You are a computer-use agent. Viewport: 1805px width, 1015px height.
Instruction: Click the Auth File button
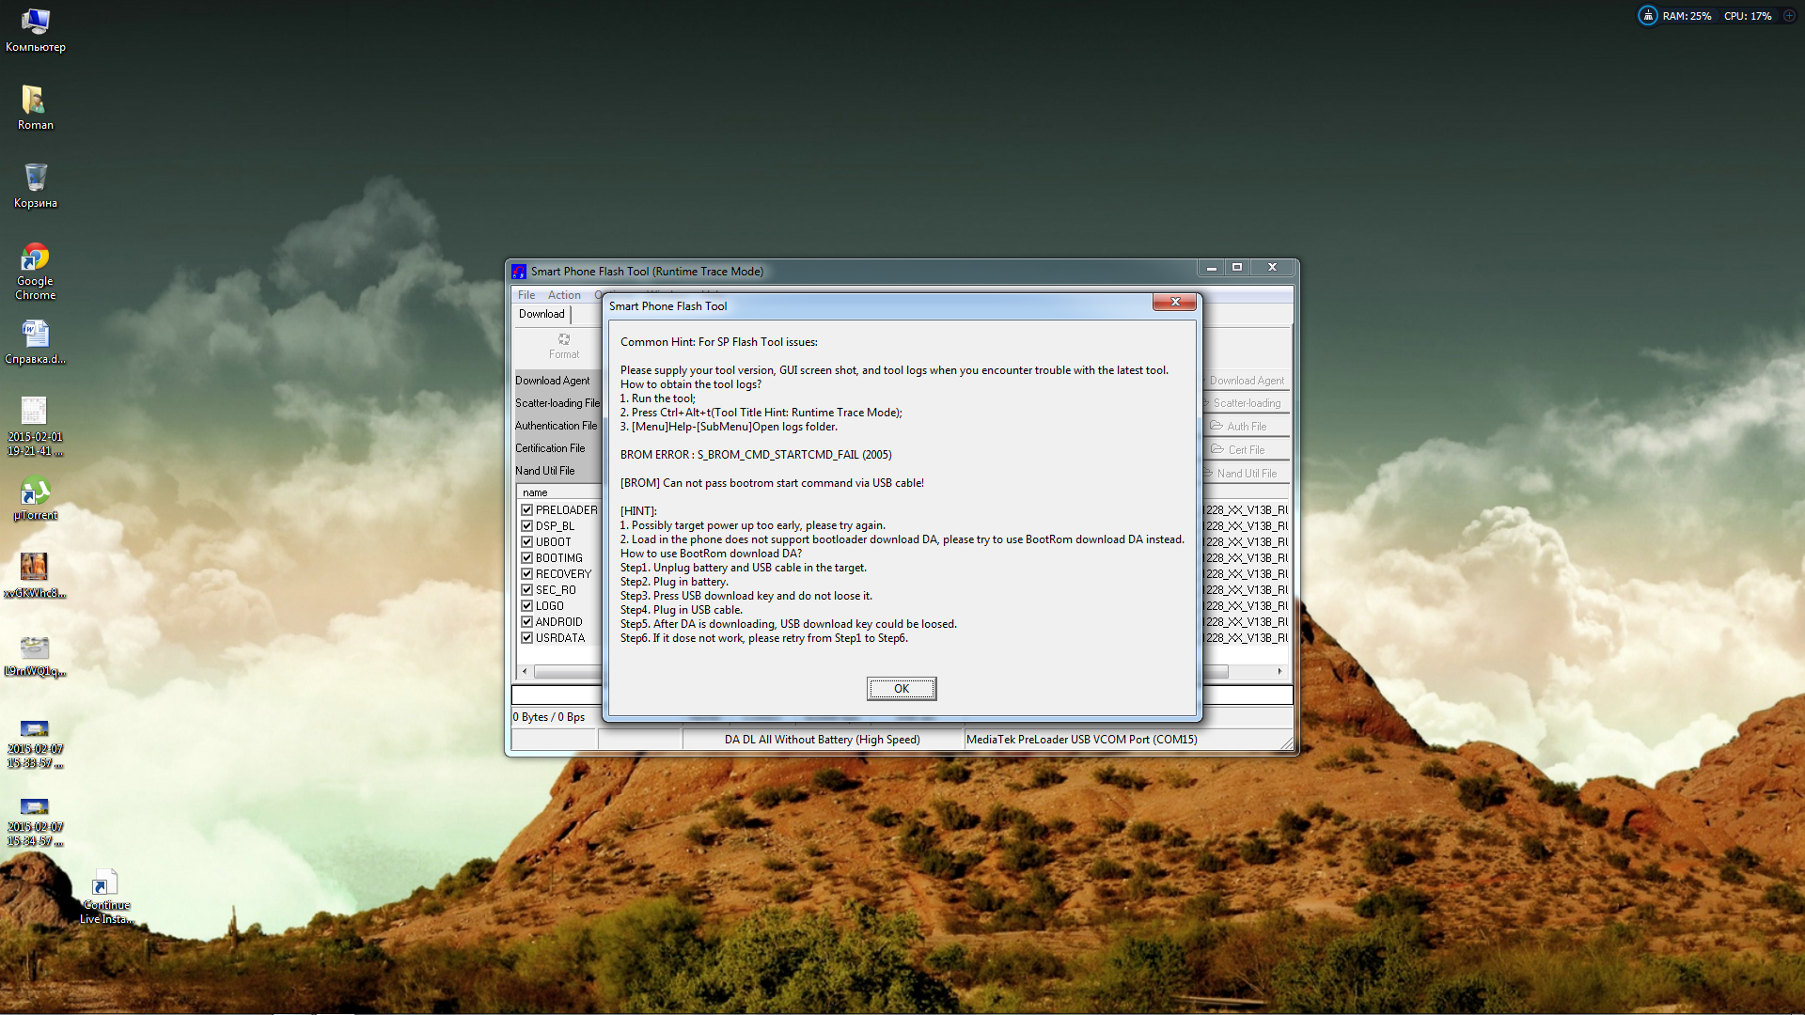point(1246,427)
